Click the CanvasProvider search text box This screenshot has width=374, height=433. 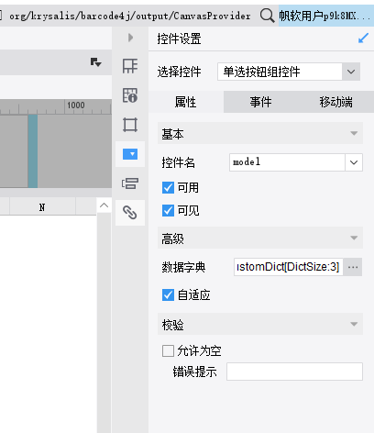[129, 16]
